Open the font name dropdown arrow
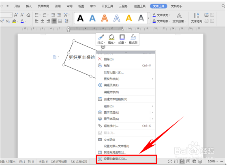This screenshot has width=227, height=166. (11, 15)
